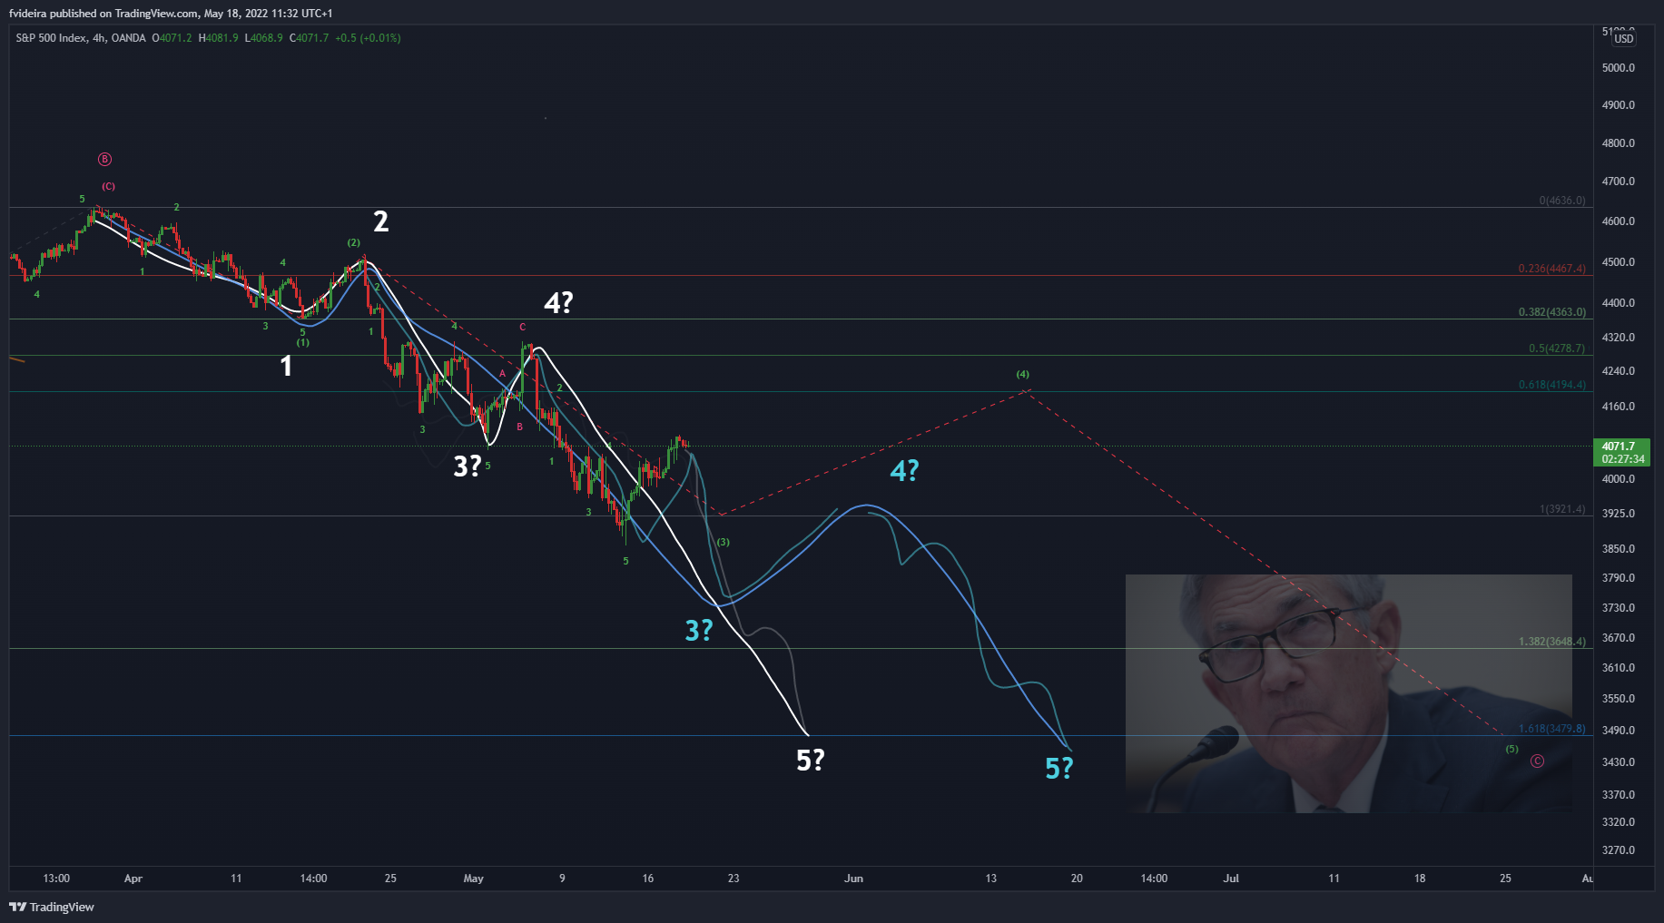Click the 3610.0 price axis label

click(1619, 668)
